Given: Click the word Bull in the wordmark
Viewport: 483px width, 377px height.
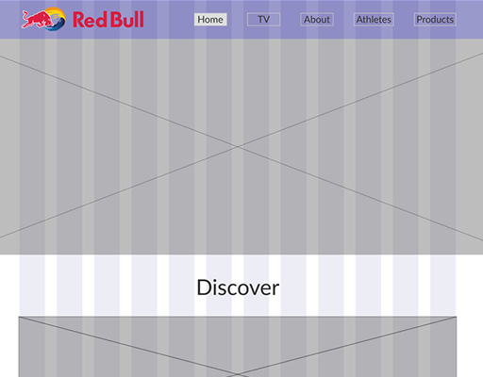Looking at the screenshot, I should [x=127, y=20].
